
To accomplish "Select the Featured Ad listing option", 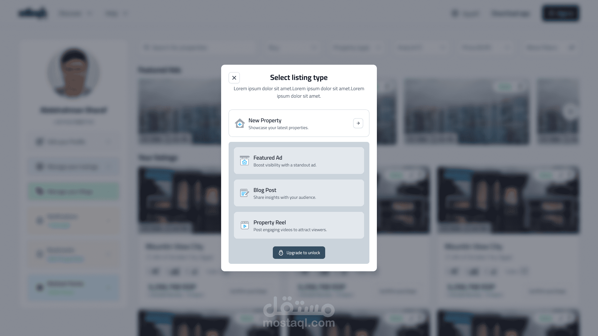I will [x=299, y=161].
